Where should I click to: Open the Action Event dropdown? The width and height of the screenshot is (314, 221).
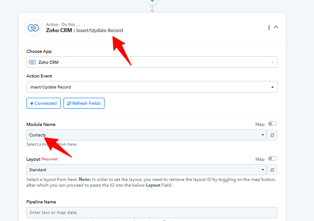(x=152, y=87)
